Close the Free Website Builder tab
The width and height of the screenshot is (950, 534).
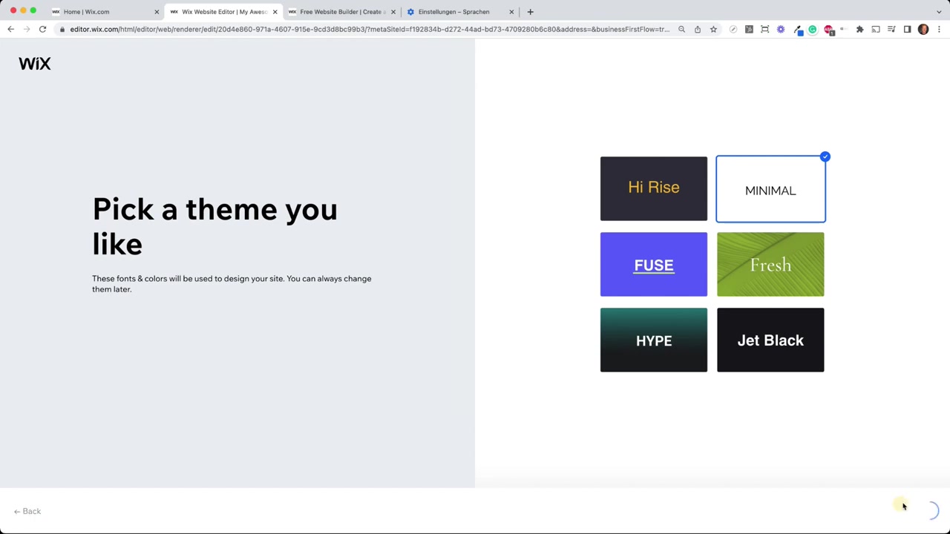(x=393, y=12)
